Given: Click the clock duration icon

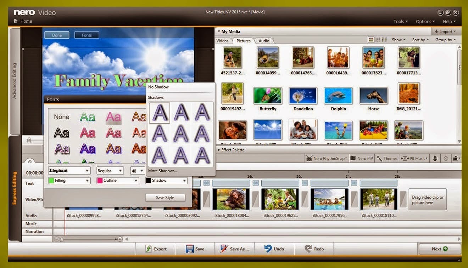Looking at the screenshot, I should [446, 158].
